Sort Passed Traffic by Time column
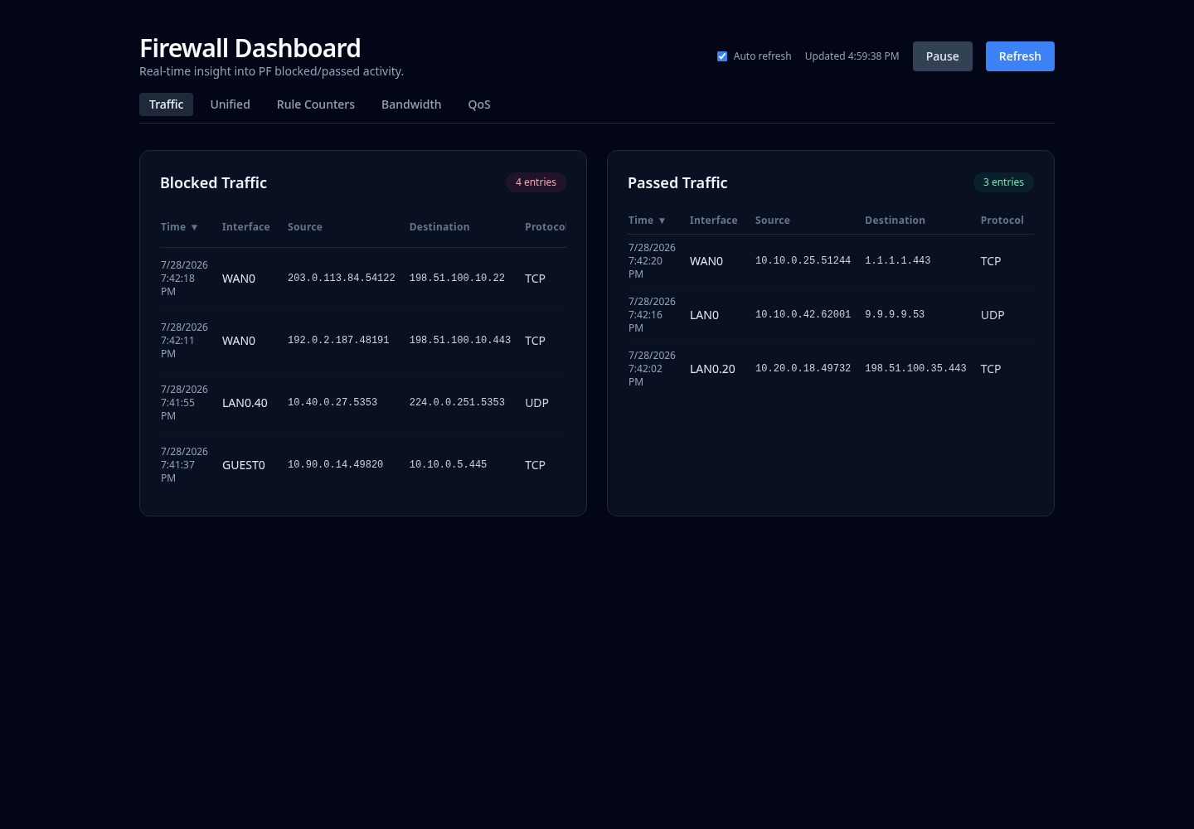 [x=647, y=221]
